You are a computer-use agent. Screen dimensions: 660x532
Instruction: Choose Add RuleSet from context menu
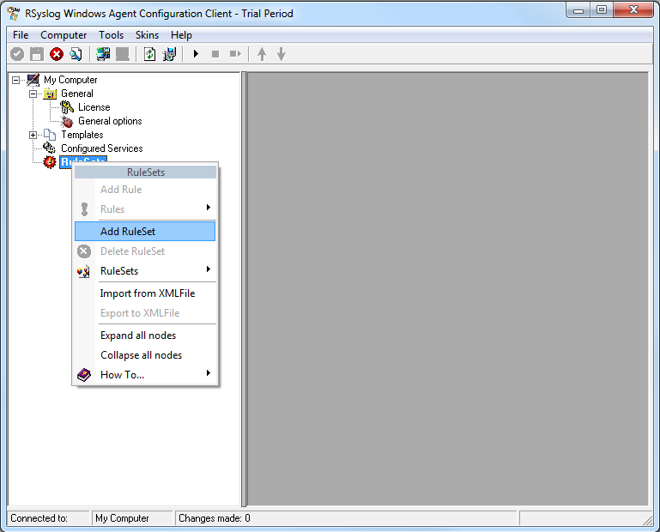(x=145, y=232)
